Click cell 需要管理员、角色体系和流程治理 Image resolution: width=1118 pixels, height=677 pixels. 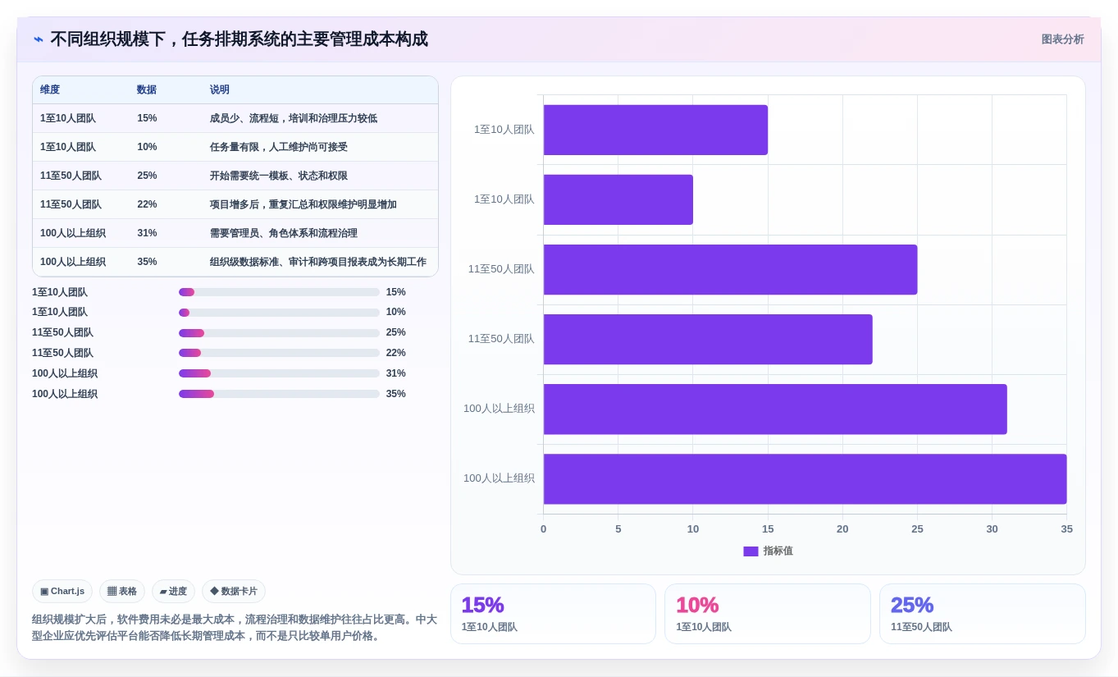284,233
